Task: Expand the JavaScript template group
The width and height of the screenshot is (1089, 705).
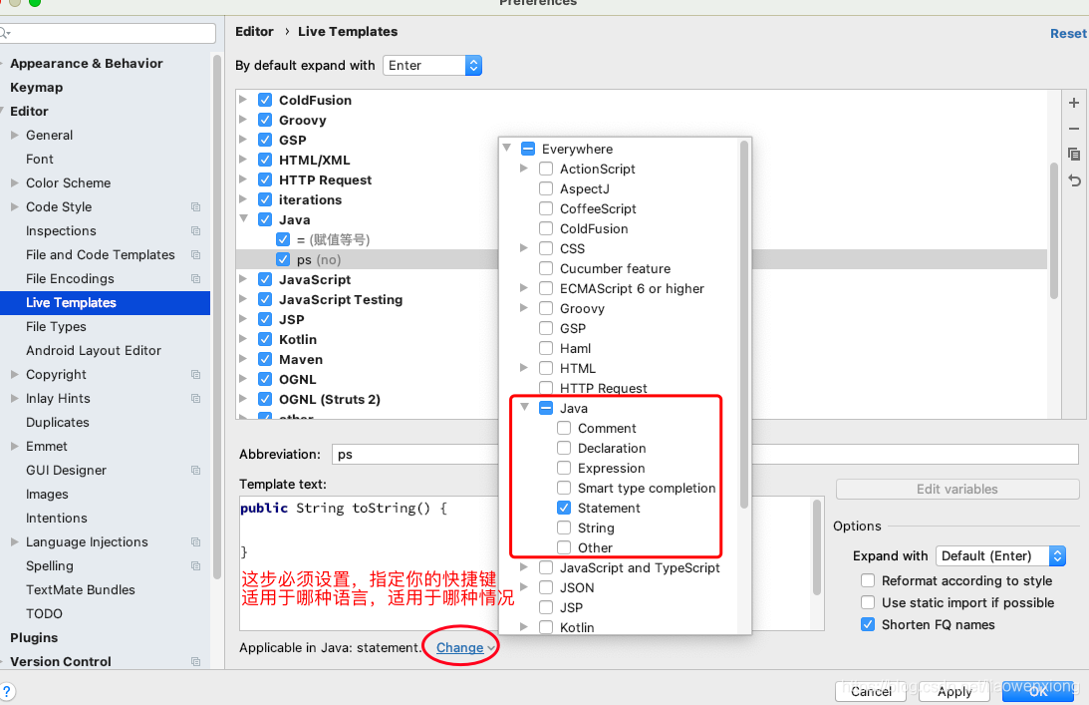Action: point(244,279)
